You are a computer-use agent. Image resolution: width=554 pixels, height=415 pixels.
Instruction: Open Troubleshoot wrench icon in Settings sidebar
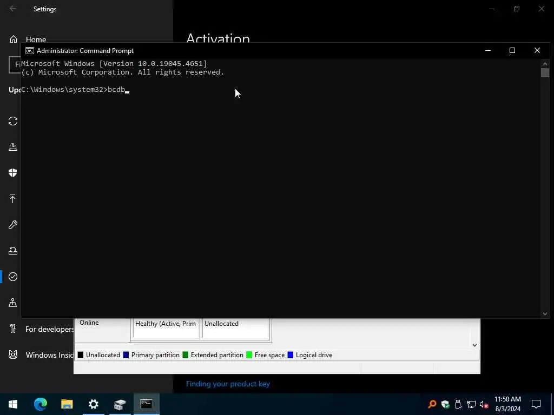click(x=13, y=225)
